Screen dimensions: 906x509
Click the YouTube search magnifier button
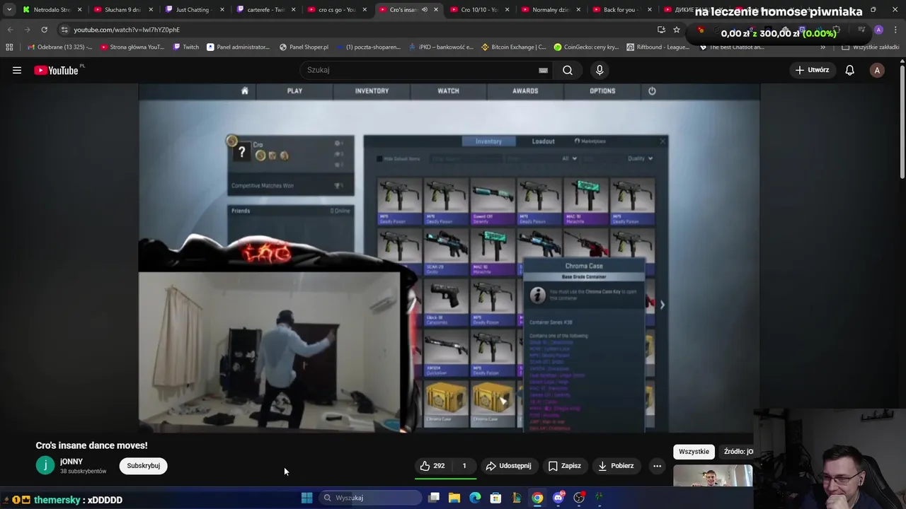click(568, 70)
